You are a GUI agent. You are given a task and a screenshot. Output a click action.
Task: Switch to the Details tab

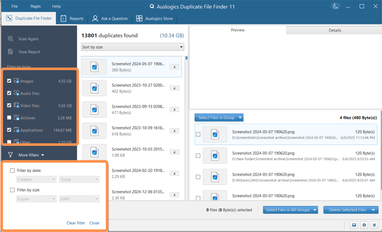pyautogui.click(x=334, y=30)
